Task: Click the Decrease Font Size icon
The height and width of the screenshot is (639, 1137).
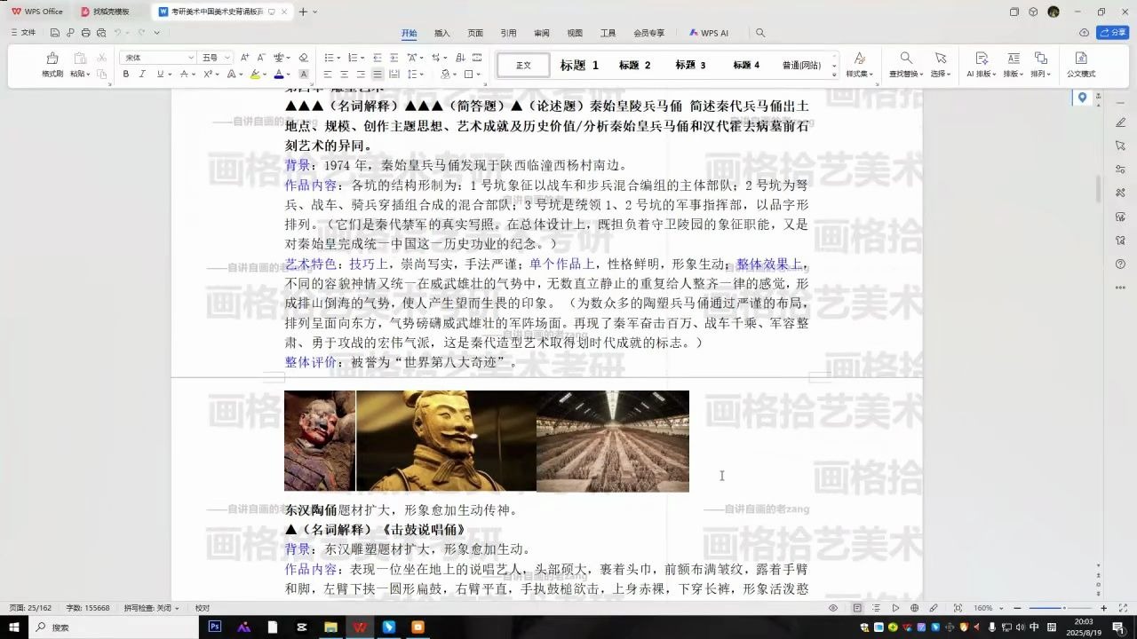Action: coord(260,58)
